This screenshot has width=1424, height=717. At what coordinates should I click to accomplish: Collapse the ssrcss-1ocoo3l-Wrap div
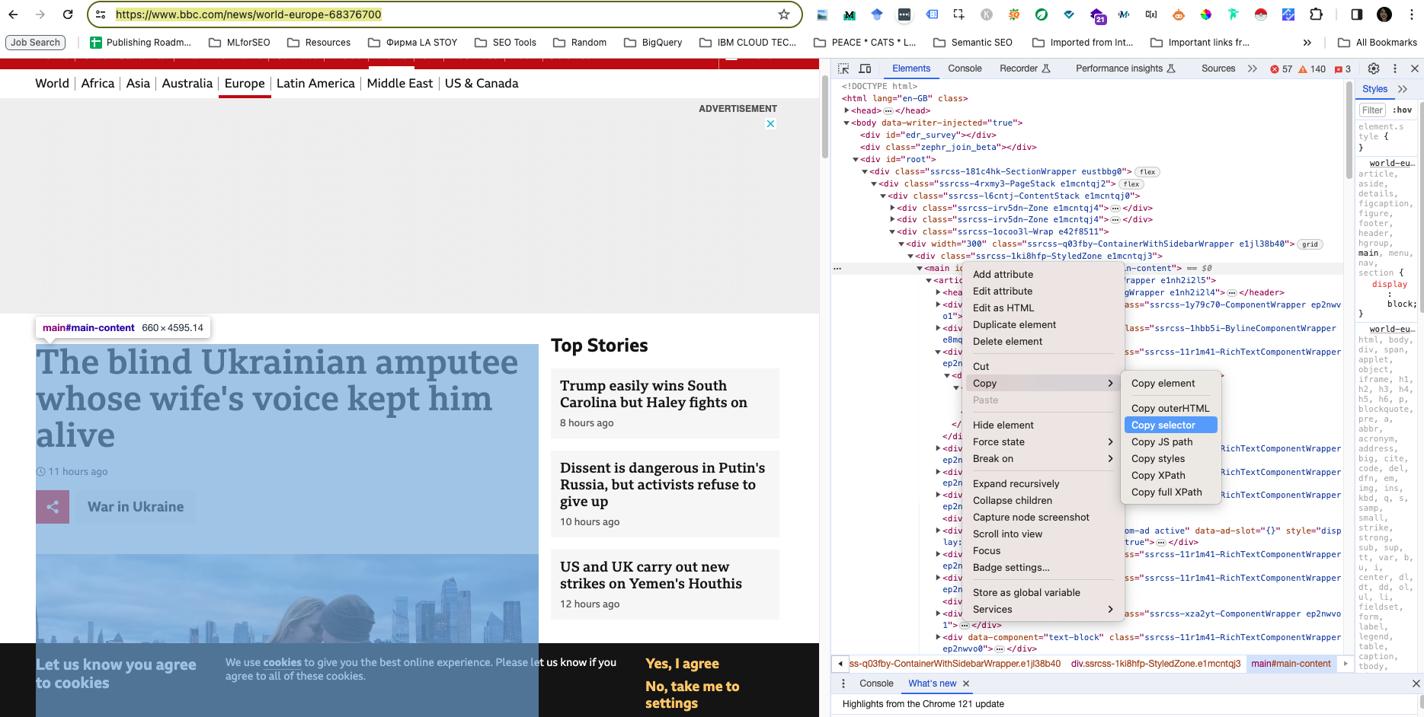[892, 231]
